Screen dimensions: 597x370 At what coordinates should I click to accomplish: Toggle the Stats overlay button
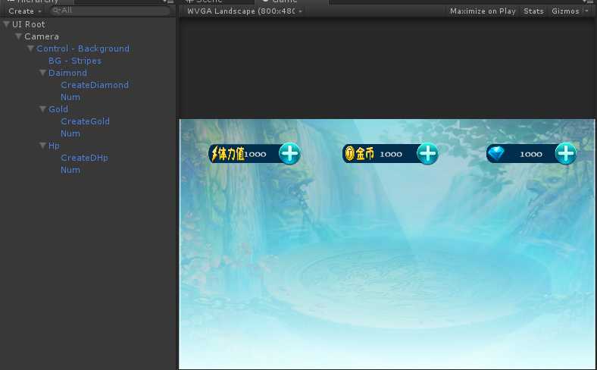pos(533,11)
